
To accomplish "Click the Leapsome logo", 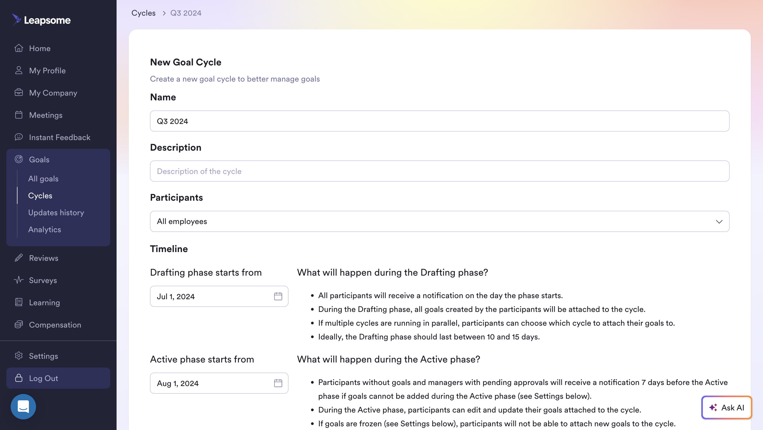I will pos(41,20).
